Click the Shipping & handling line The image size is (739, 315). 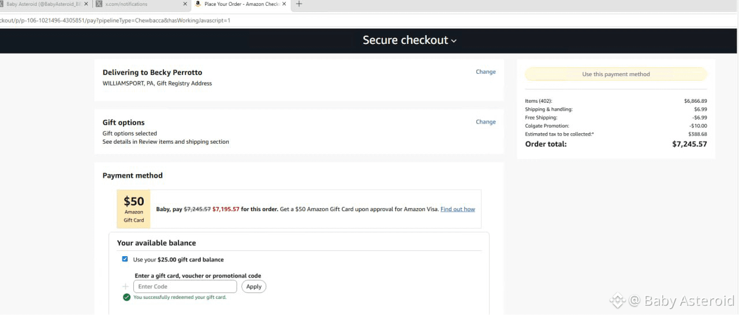(x=615, y=109)
